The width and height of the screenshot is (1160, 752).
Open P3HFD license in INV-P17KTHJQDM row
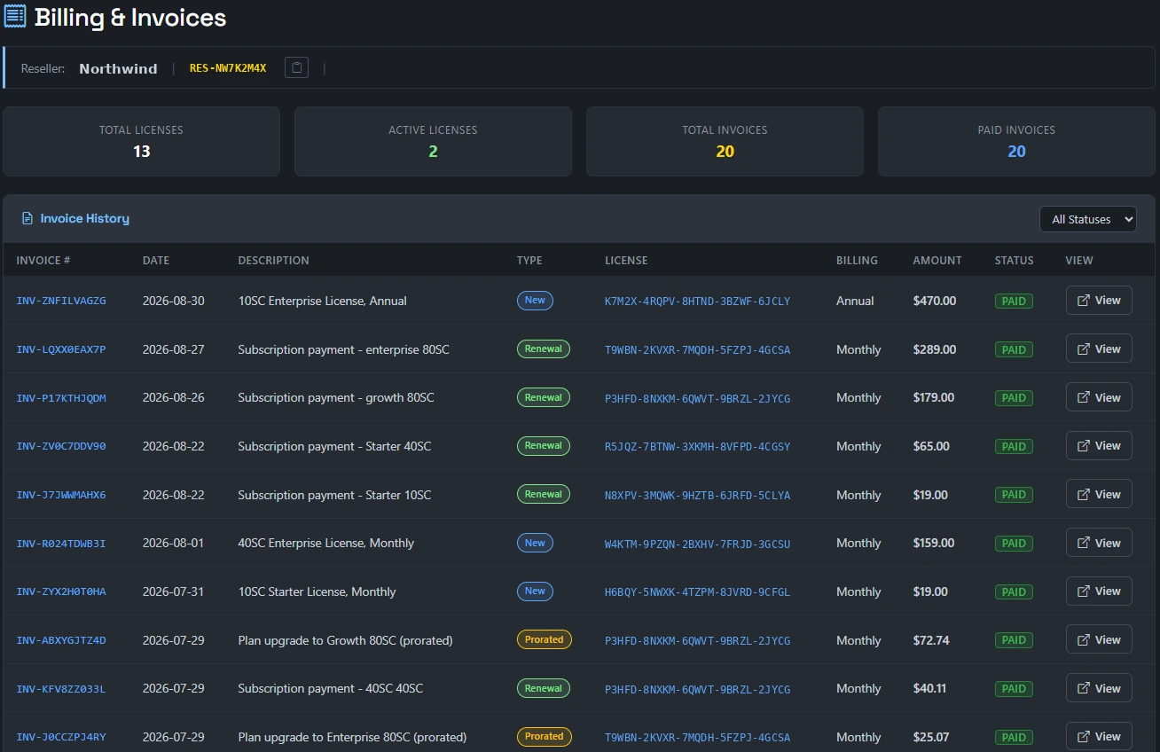click(697, 398)
